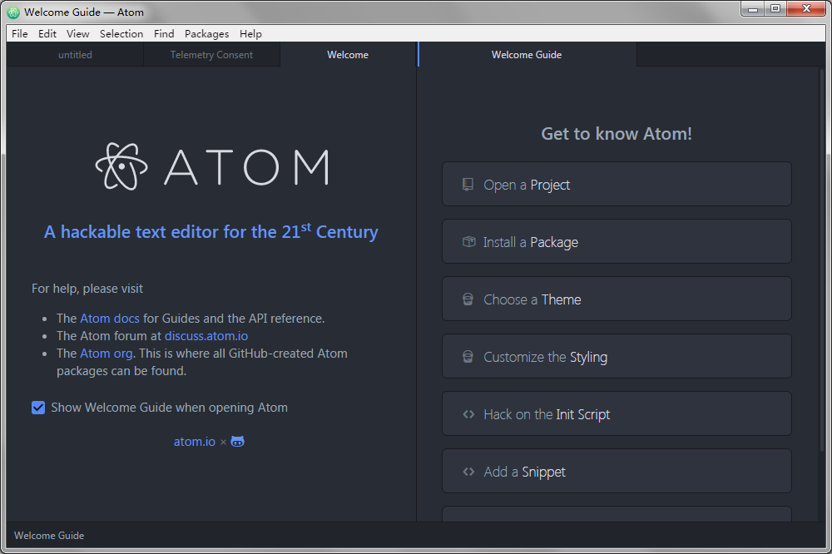Open the Packages menu
The image size is (832, 554).
206,34
